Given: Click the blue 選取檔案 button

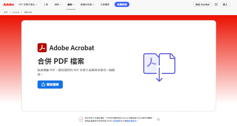Looking at the screenshot, I should [50, 84].
